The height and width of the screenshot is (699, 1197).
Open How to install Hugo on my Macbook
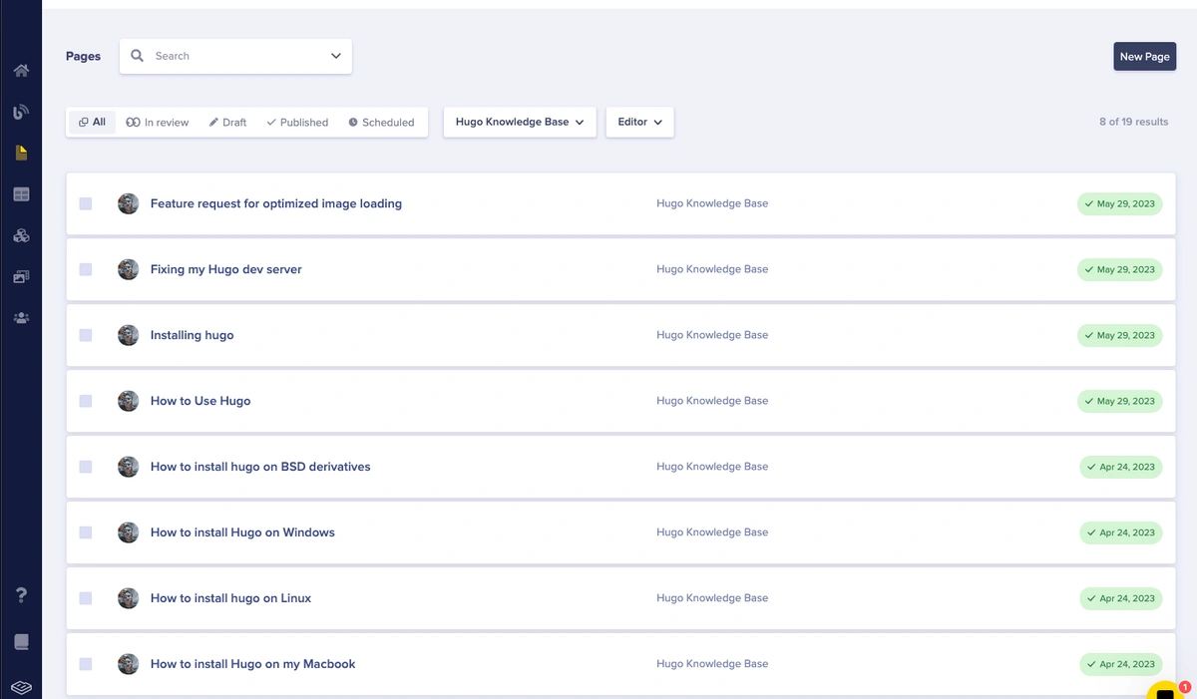click(253, 664)
